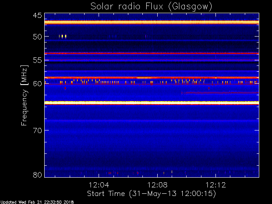Click the 55 frequency tick label

pos(37,60)
